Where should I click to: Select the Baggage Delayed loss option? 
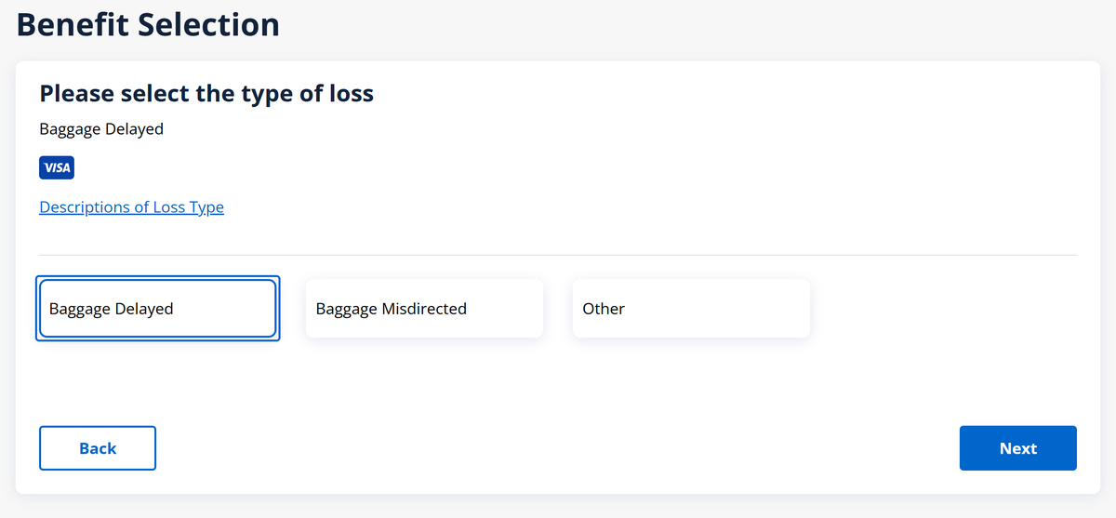click(x=157, y=309)
